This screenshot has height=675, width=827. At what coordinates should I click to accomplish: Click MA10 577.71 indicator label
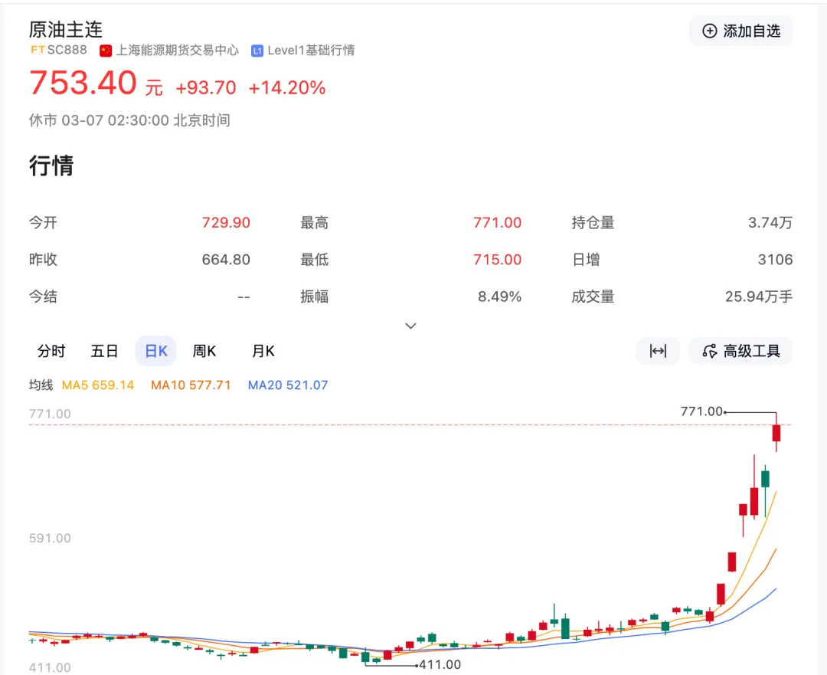[191, 385]
